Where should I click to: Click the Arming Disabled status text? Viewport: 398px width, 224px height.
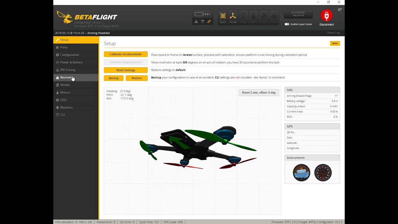pyautogui.click(x=98, y=33)
